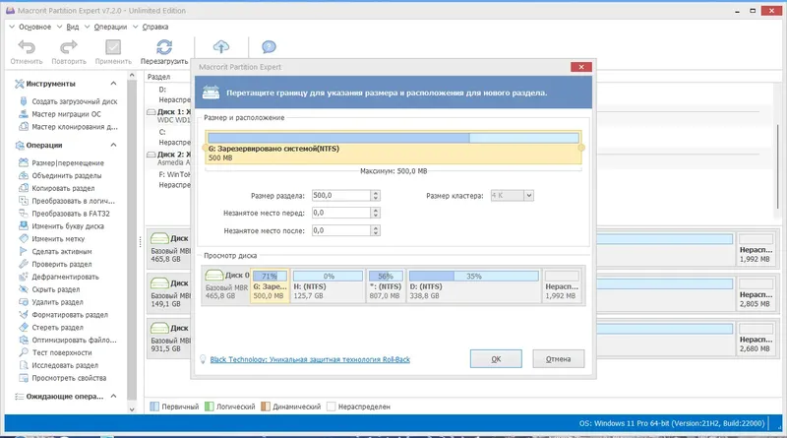
Task: Click the left resize handle of partition bar
Action: [x=205, y=148]
